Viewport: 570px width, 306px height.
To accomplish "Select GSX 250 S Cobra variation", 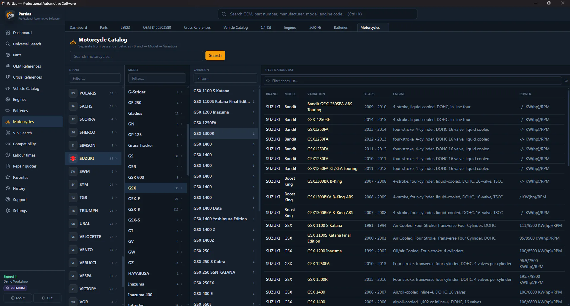I will coord(224,262).
